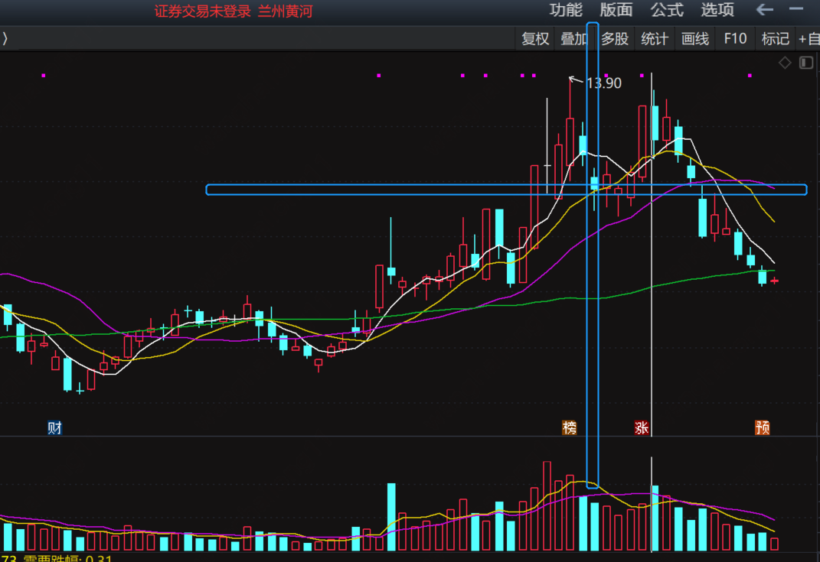
Task: Click the 榜 marker icon
Action: [570, 427]
